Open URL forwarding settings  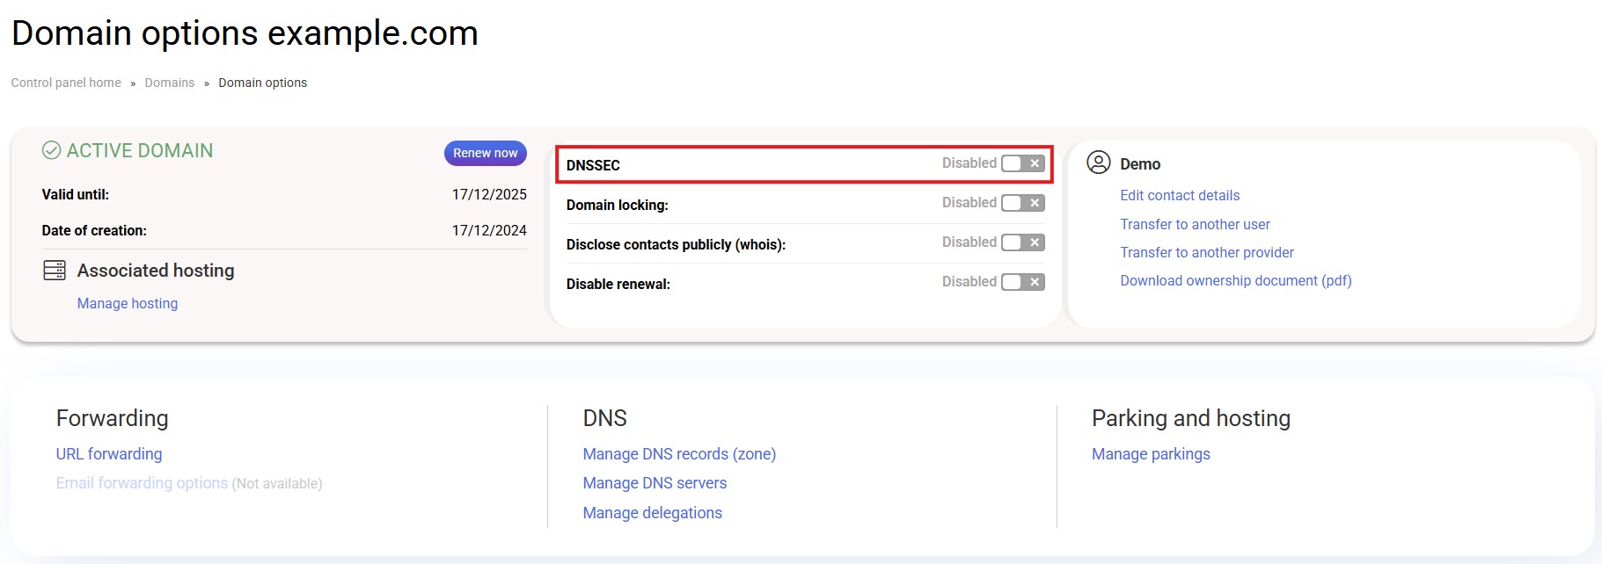pyautogui.click(x=109, y=454)
